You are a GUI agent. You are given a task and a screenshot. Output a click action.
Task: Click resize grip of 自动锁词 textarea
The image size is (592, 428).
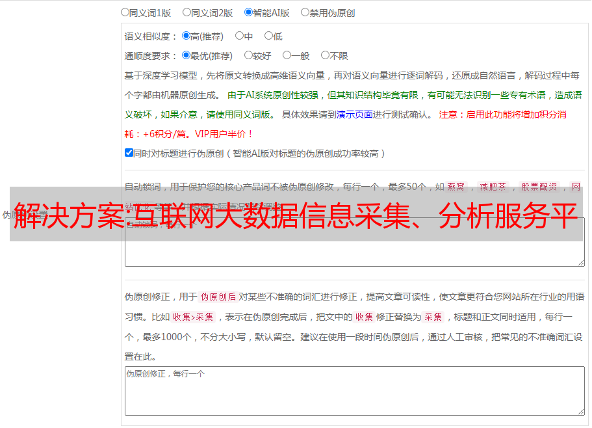point(581,263)
